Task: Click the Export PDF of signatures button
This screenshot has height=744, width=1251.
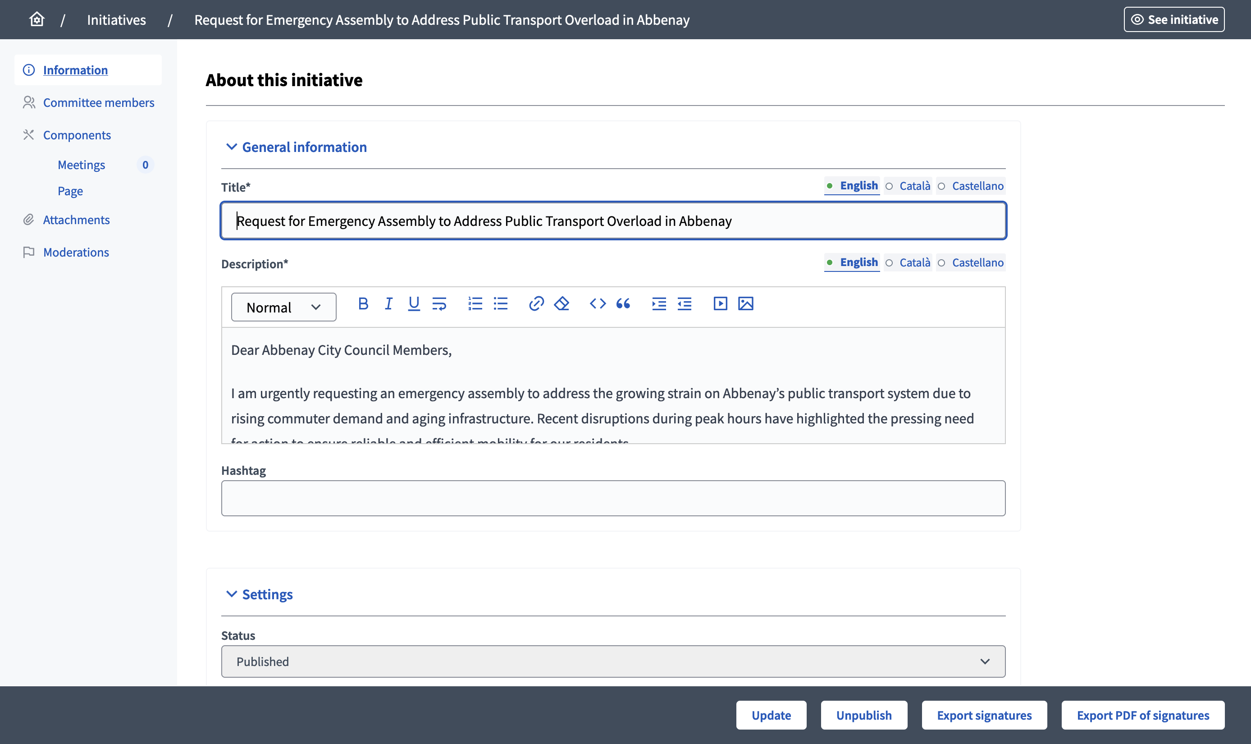Action: [x=1143, y=715]
